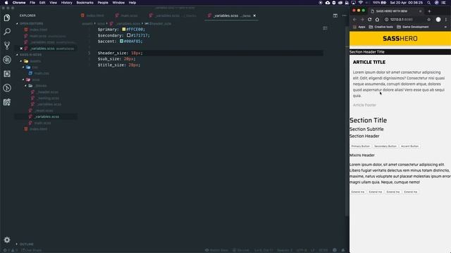Open the Edit menu
Screen dimensions: 451x253
point(42,3)
